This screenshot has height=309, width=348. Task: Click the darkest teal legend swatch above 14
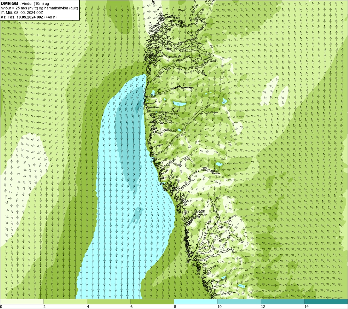pos(326,301)
